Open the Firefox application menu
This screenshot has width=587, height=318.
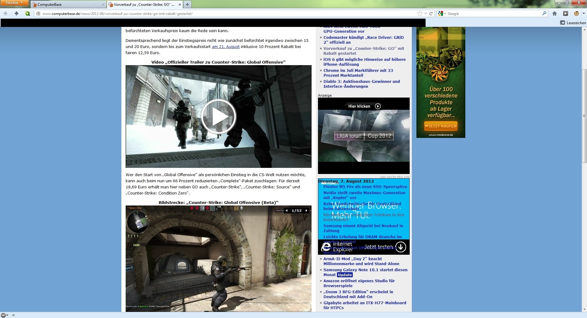click(x=14, y=3)
